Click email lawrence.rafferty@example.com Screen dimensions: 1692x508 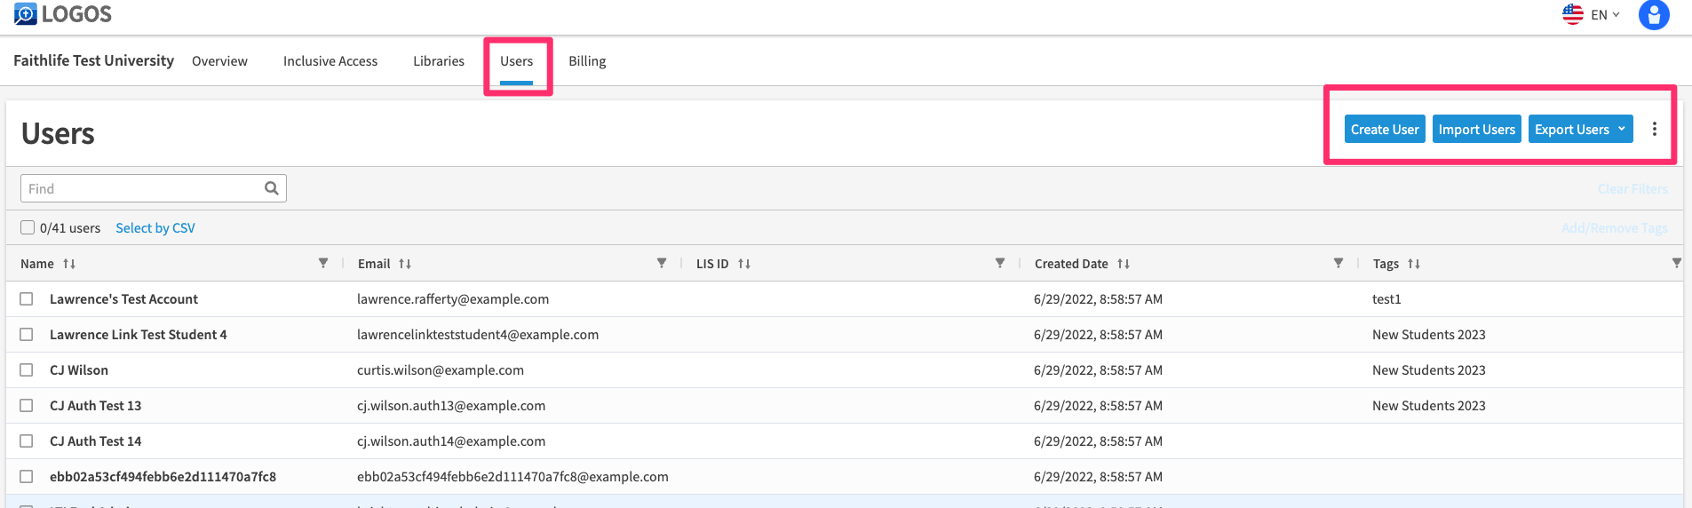[453, 299]
